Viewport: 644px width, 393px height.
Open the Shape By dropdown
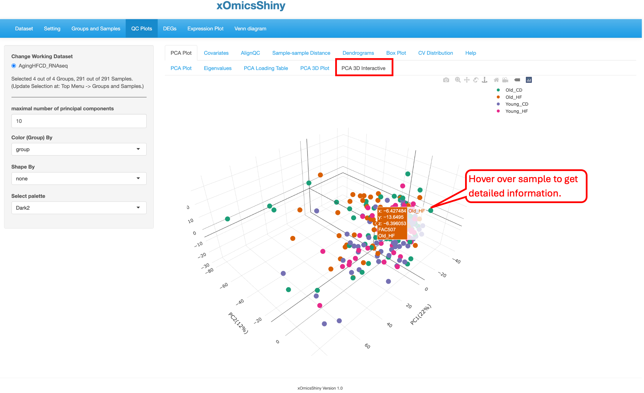[79, 178]
